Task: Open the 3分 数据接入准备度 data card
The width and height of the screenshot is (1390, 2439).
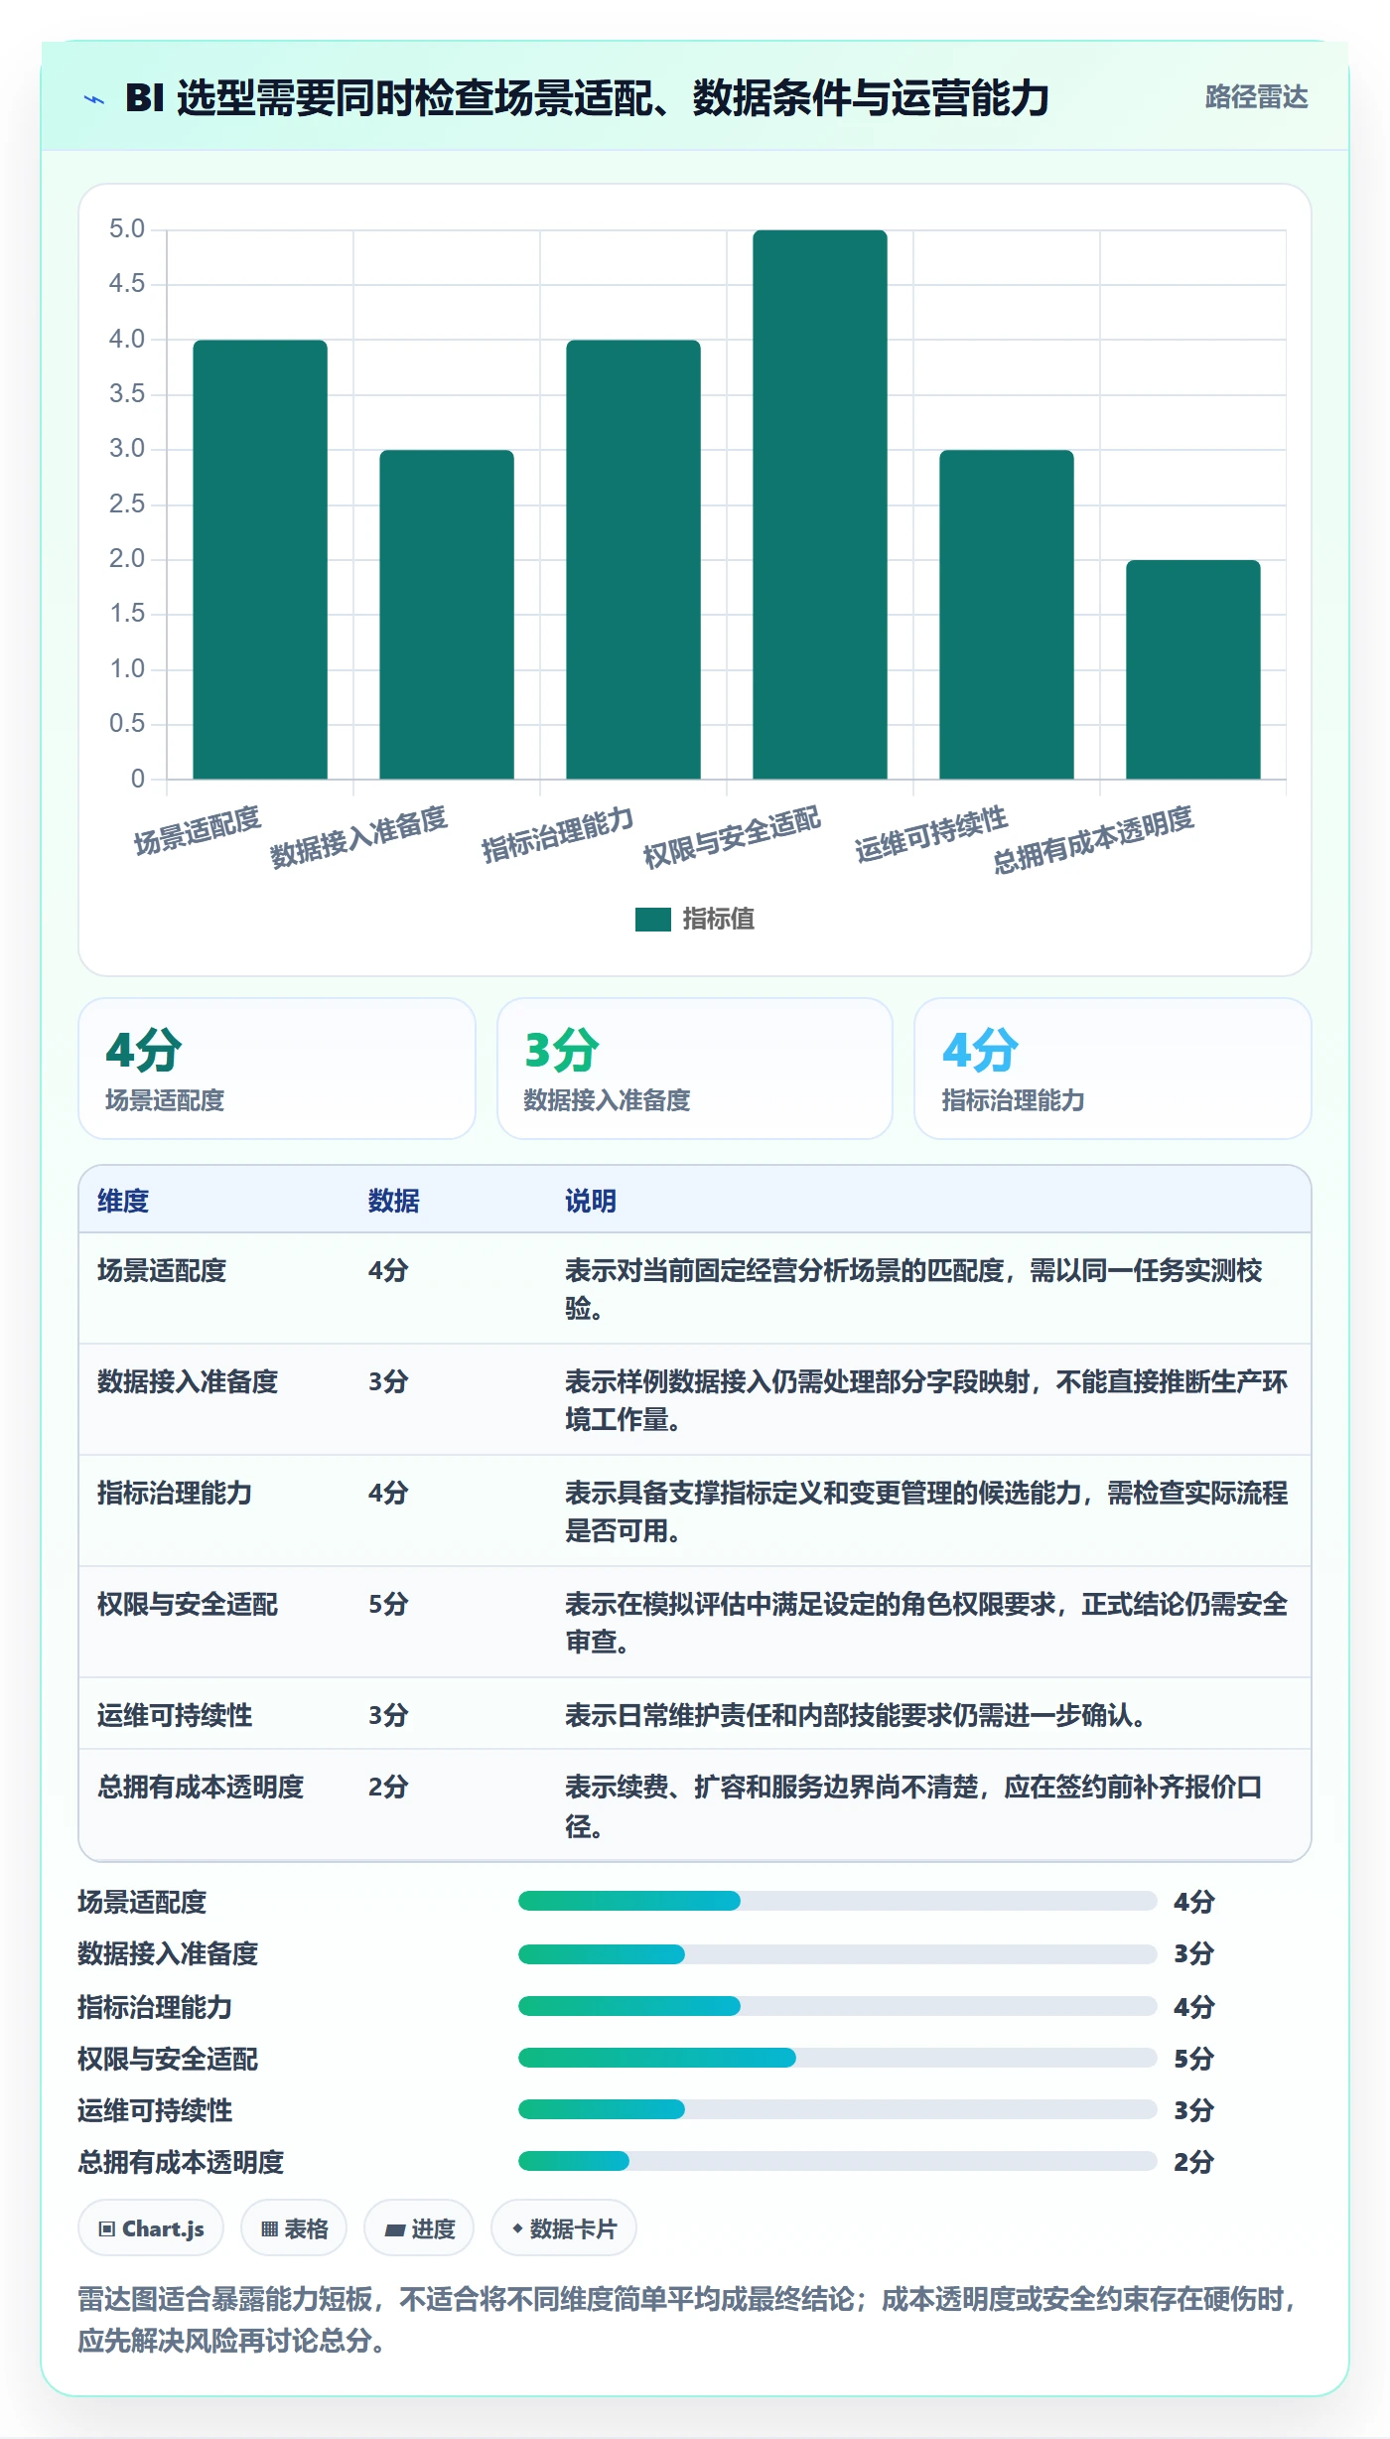Action: [x=695, y=1069]
